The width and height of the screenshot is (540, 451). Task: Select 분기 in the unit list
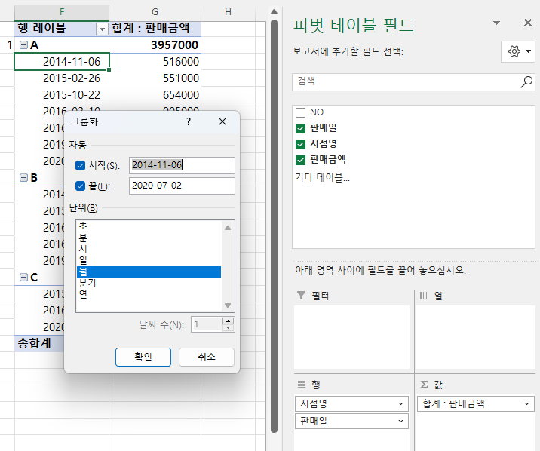pos(149,283)
